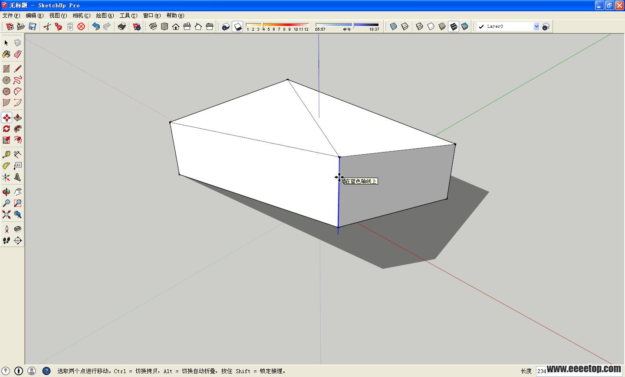This screenshot has height=377, width=625.
Task: Select the Push/Pull tool
Action: click(18, 117)
